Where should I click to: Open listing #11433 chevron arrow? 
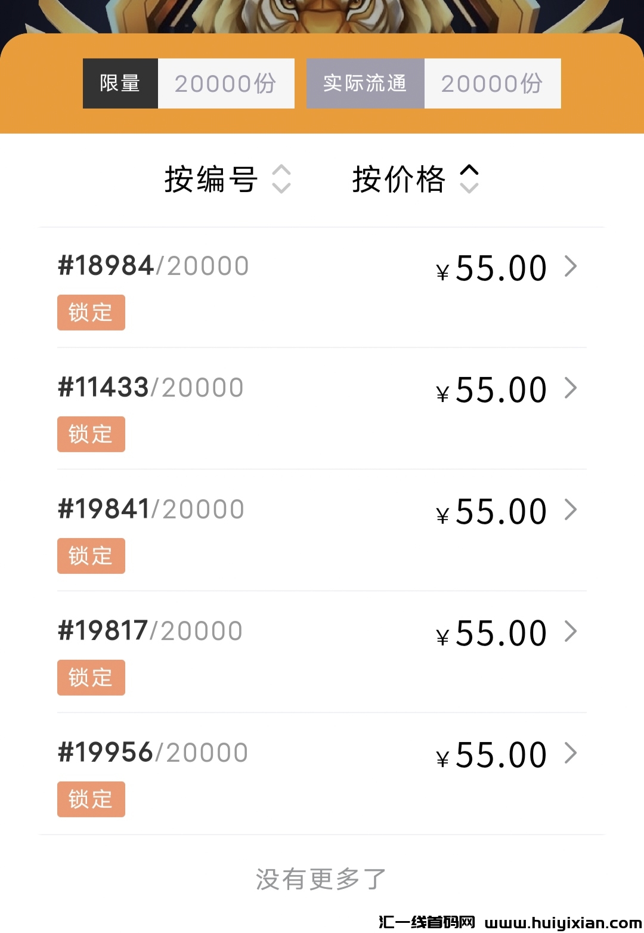tap(571, 388)
